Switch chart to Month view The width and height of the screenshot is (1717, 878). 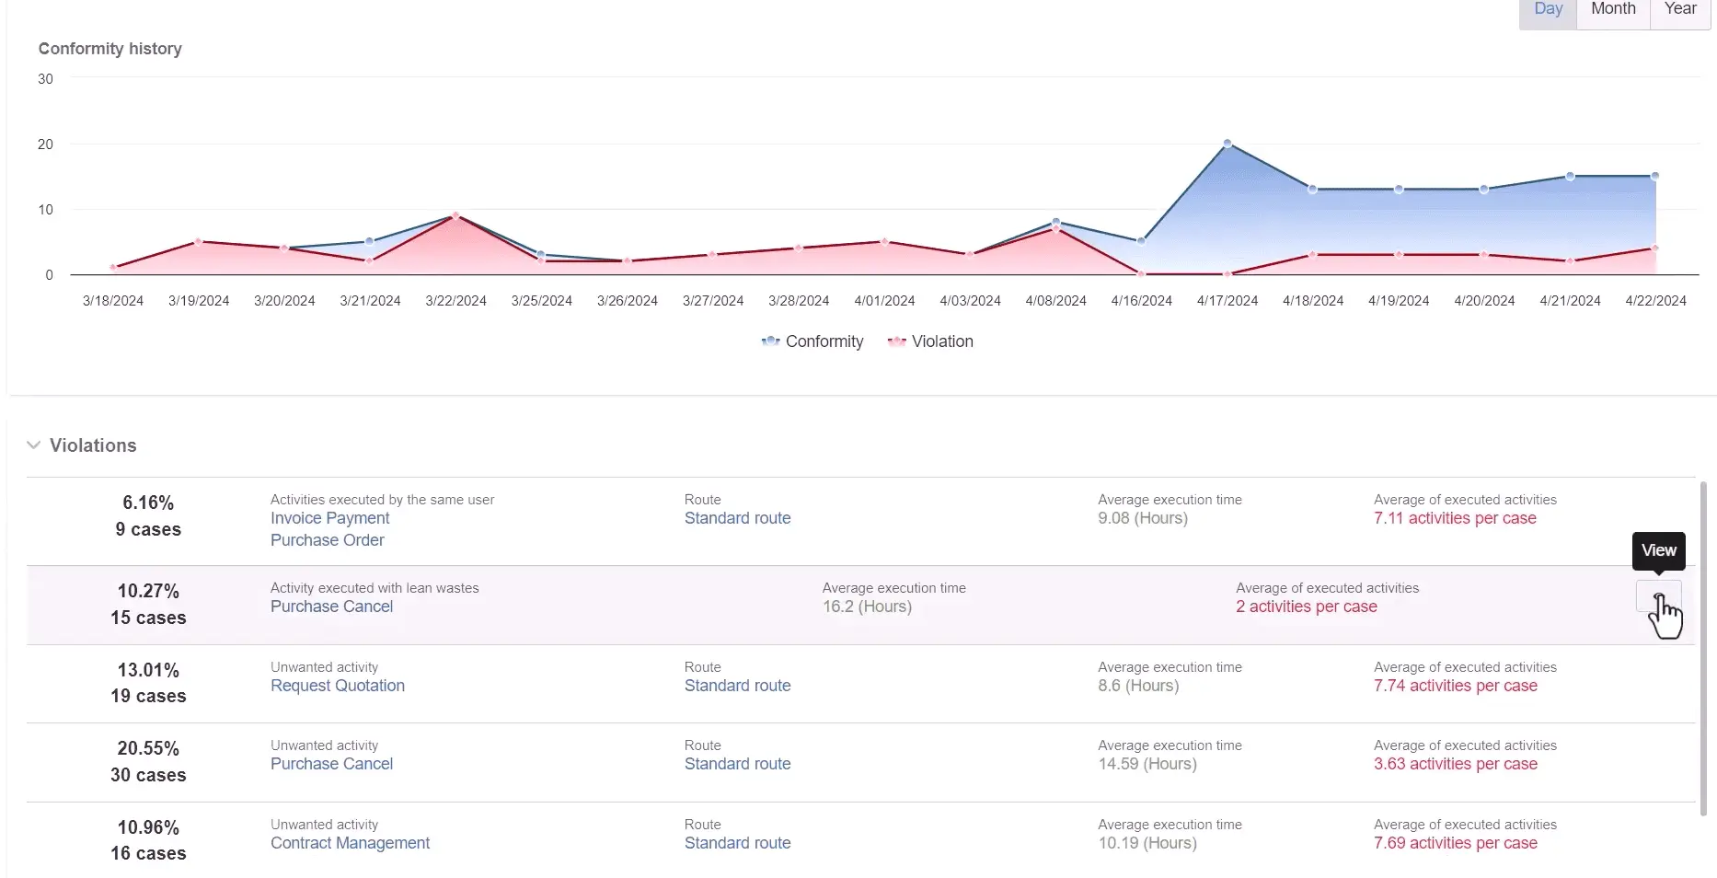pos(1613,9)
